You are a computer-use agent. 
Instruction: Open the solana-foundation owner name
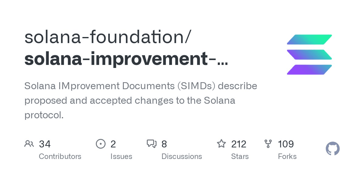click(108, 37)
